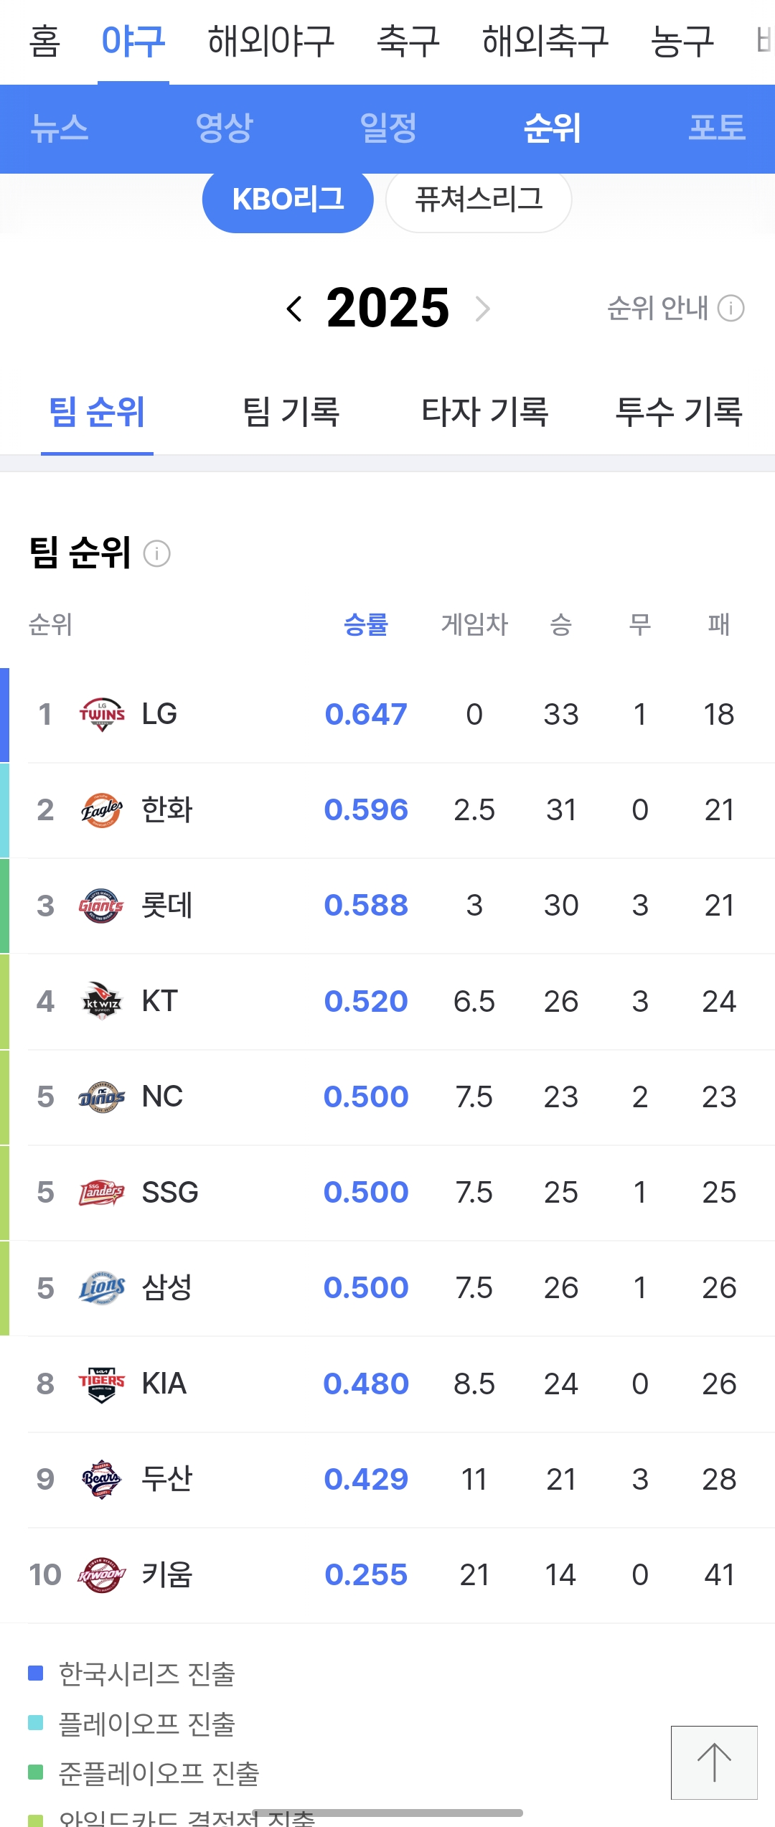Click the Lotte Giants team logo
Image resolution: width=775 pixels, height=1827 pixels.
tap(101, 906)
